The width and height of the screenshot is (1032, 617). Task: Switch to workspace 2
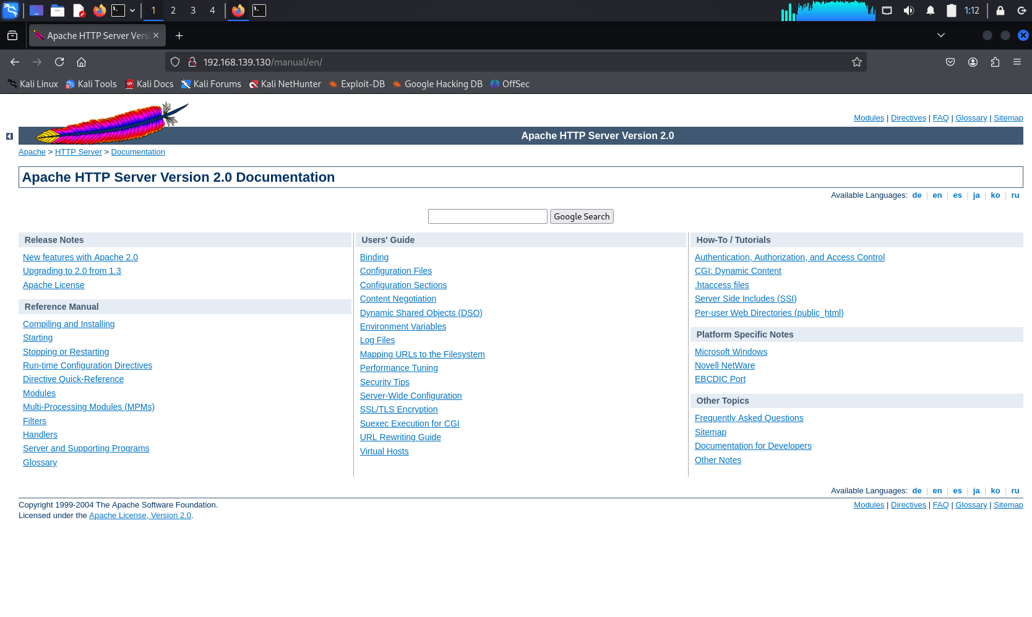pyautogui.click(x=173, y=11)
